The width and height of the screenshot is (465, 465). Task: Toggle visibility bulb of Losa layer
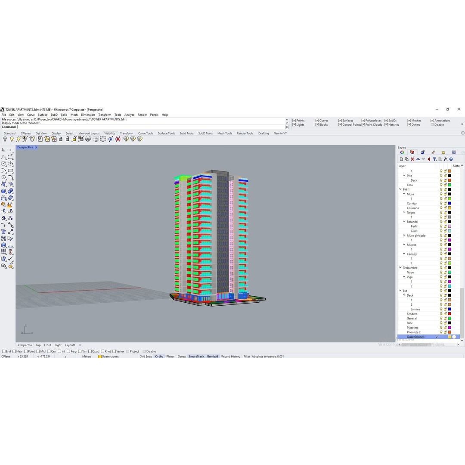(441, 185)
